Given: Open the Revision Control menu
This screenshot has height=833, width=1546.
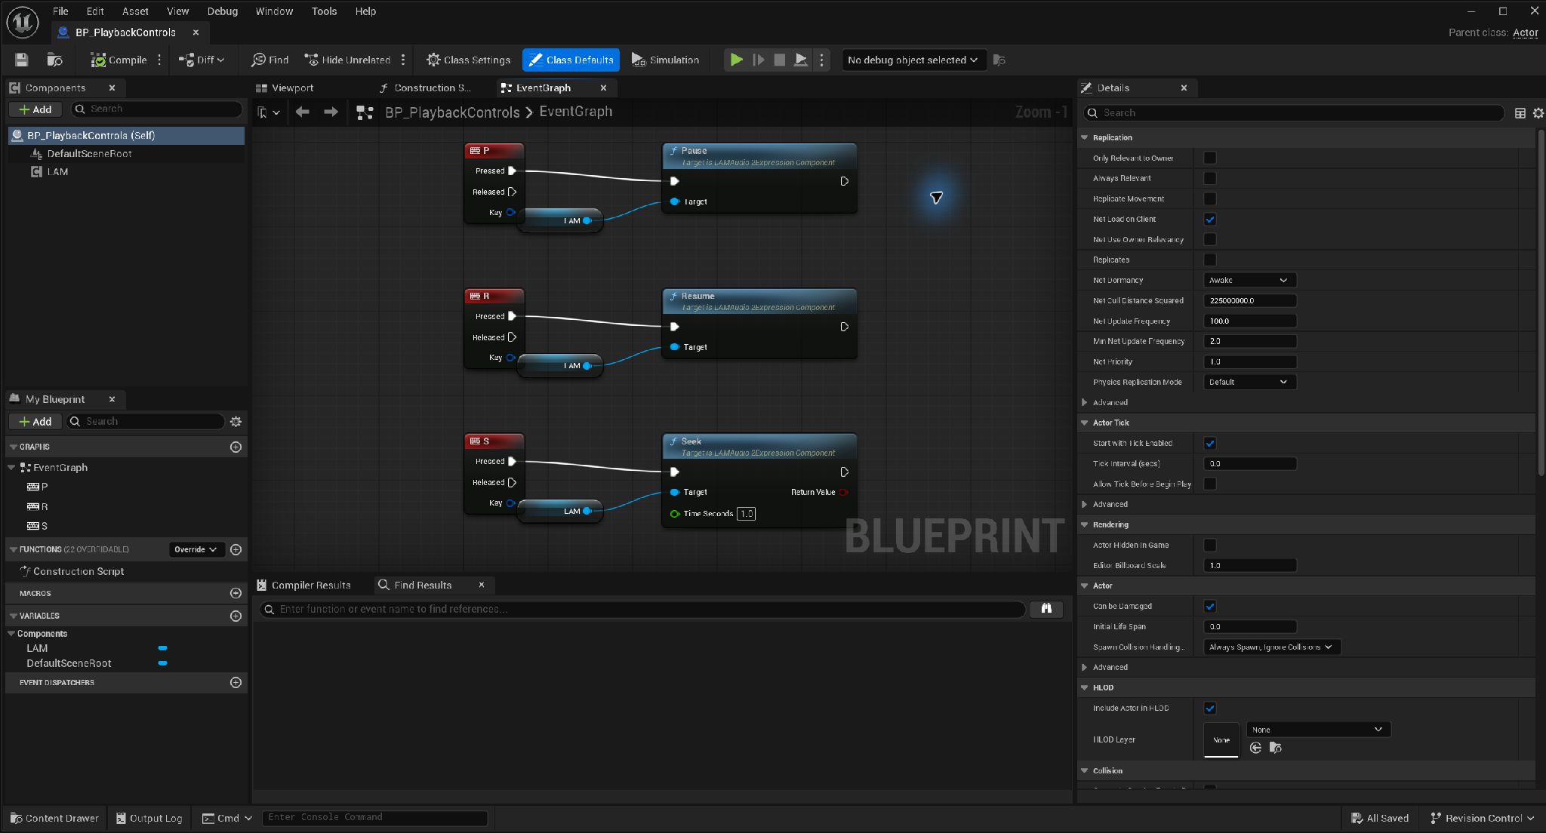Looking at the screenshot, I should click(x=1483, y=818).
